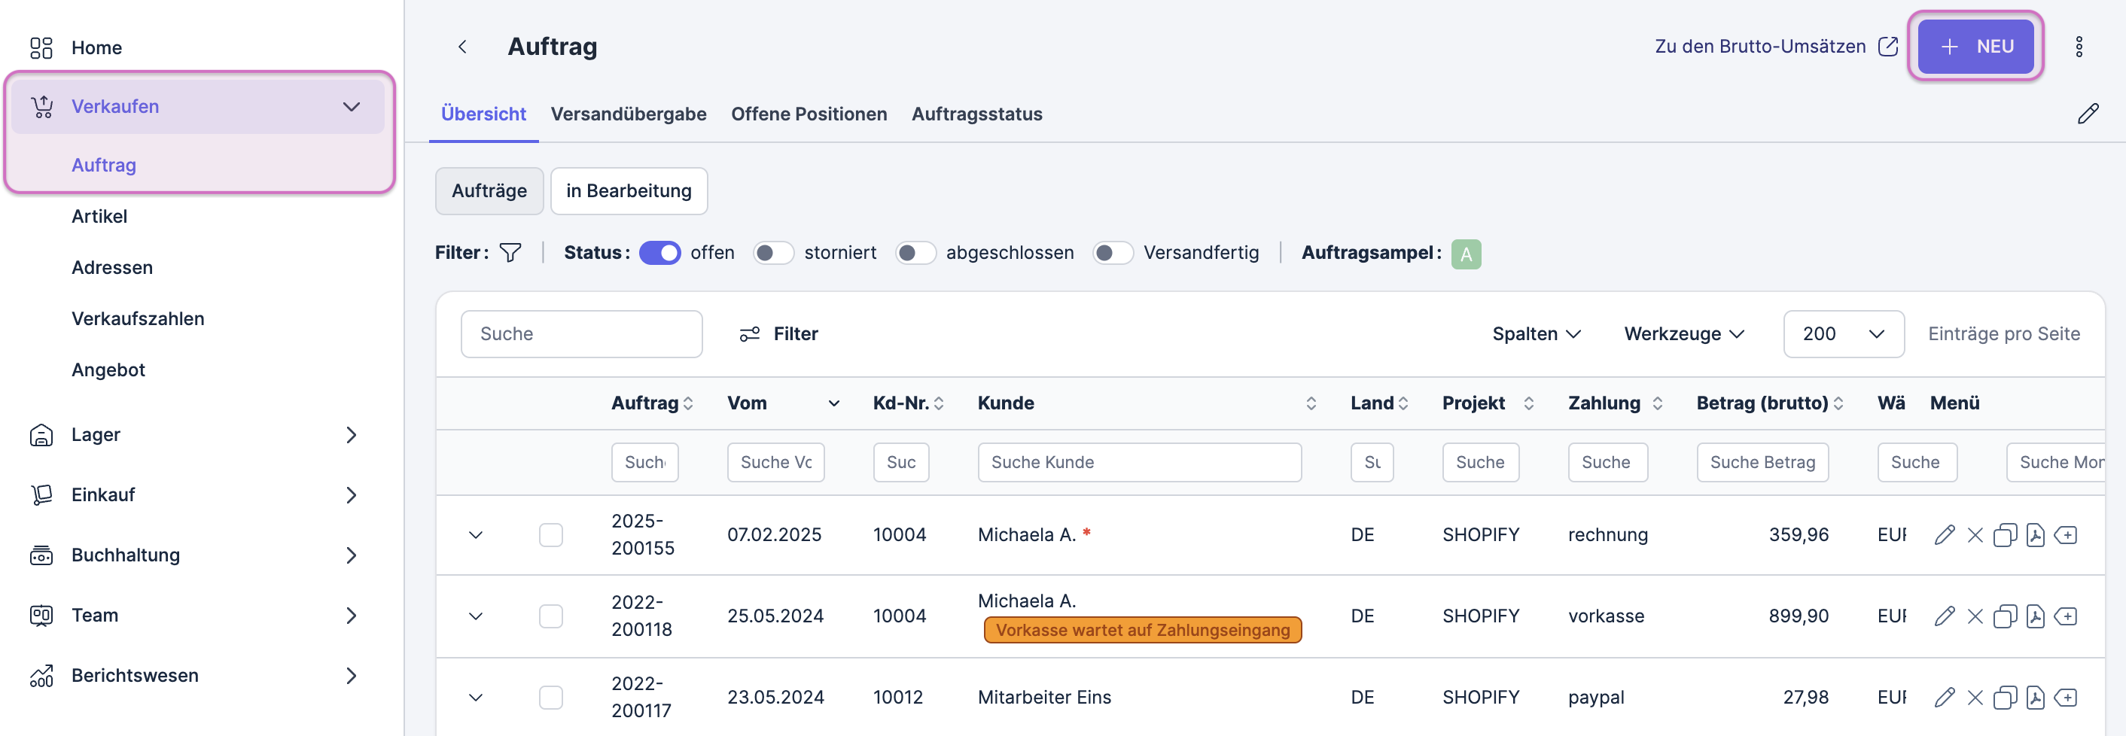Screen dimensions: 2126x736
Task: Click the green Auftragsampel A badge
Action: tap(1465, 254)
